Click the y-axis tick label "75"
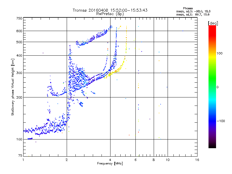Image resolution: width=232 pixels, height=174 pixels. (20, 155)
